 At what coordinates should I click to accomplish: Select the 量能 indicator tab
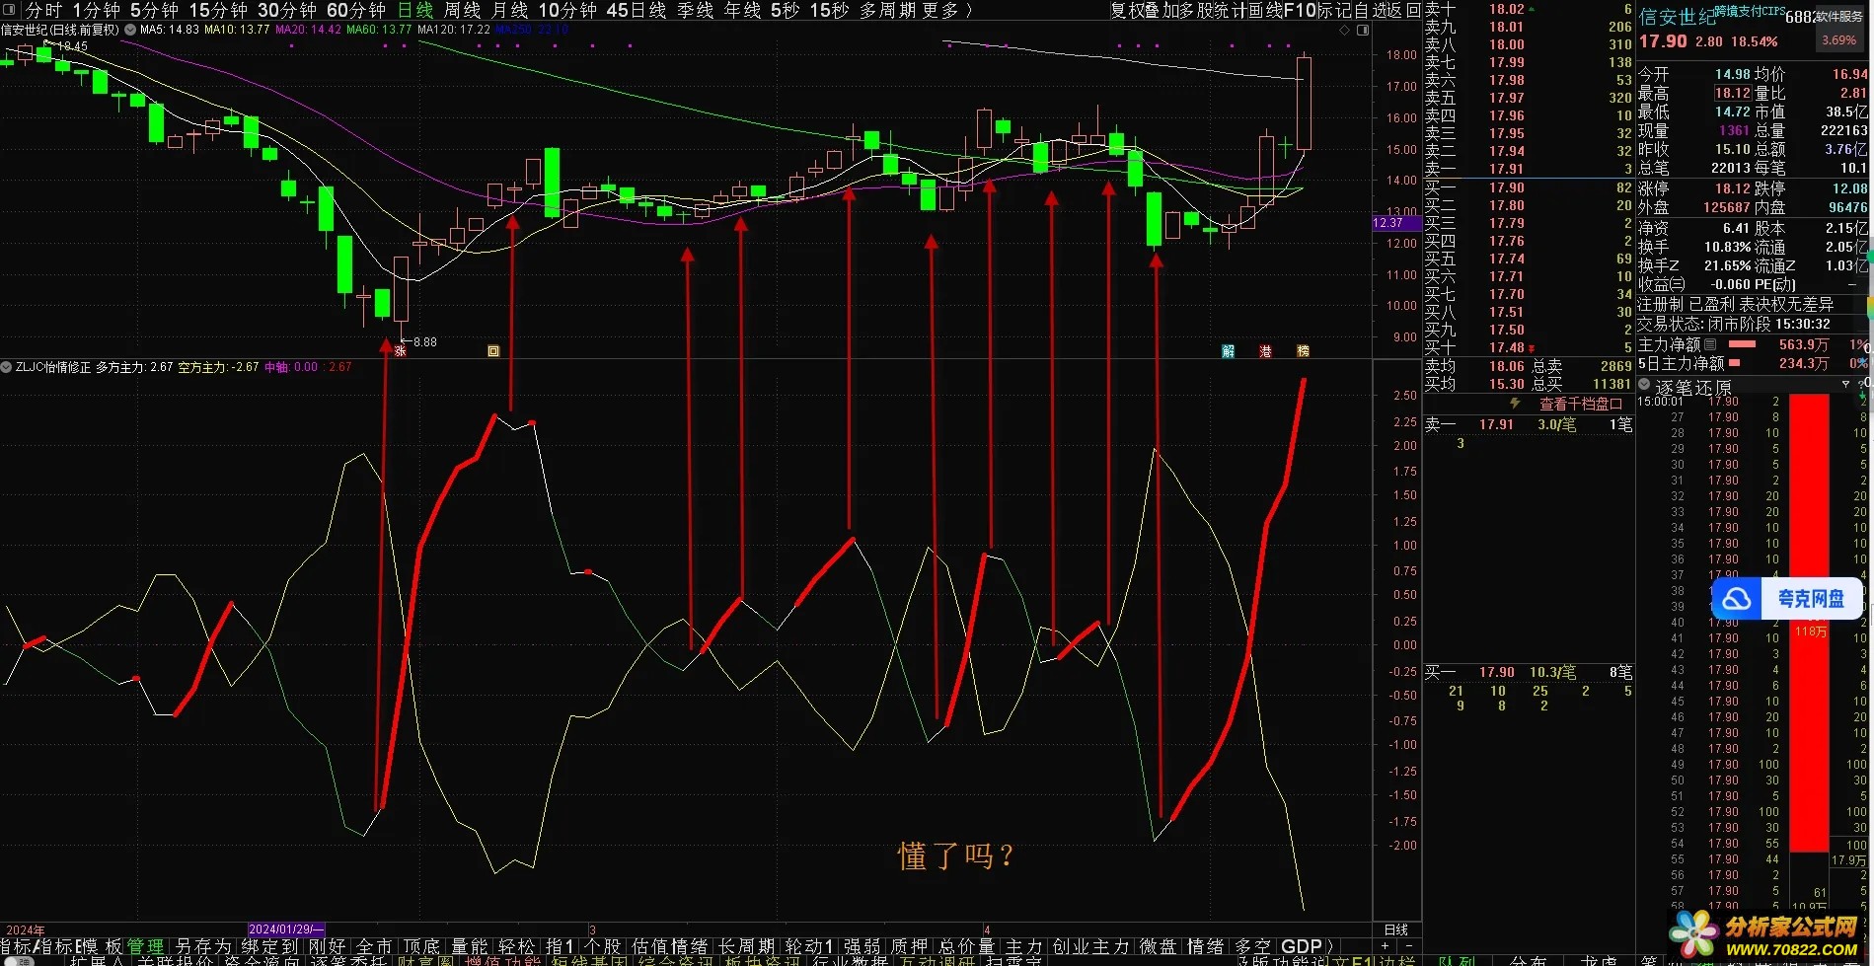(470, 946)
